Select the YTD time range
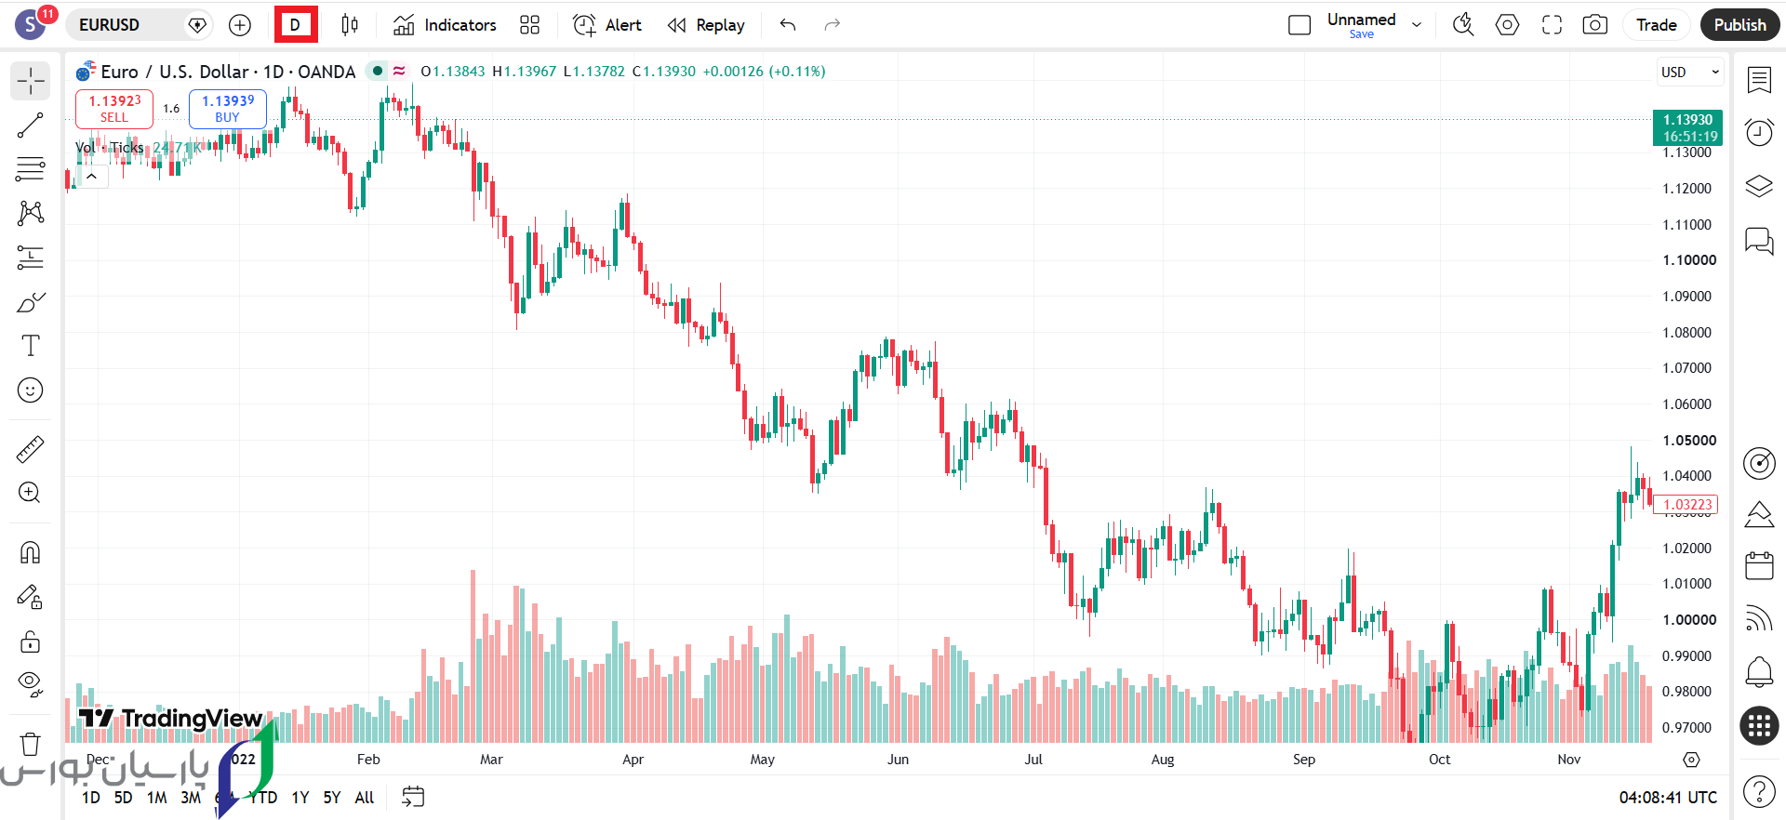Image resolution: width=1786 pixels, height=820 pixels. point(263,798)
